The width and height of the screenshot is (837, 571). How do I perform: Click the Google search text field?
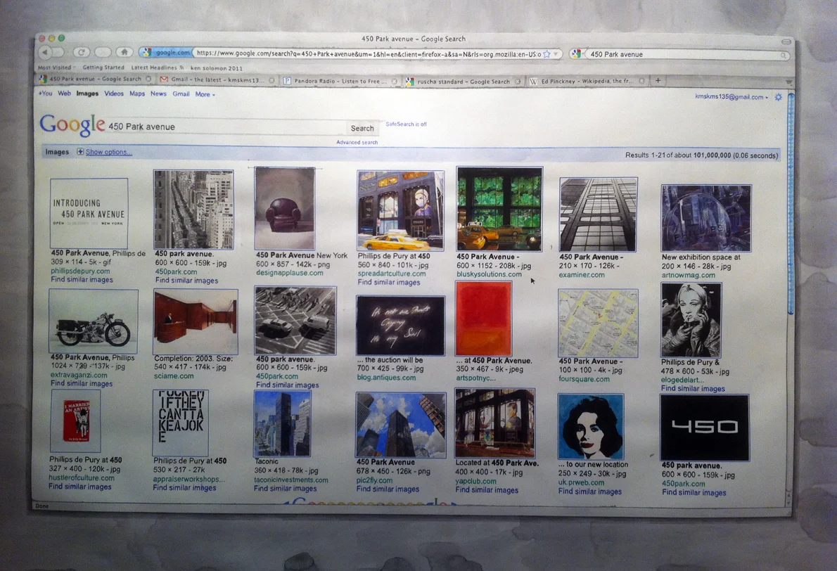coord(226,127)
